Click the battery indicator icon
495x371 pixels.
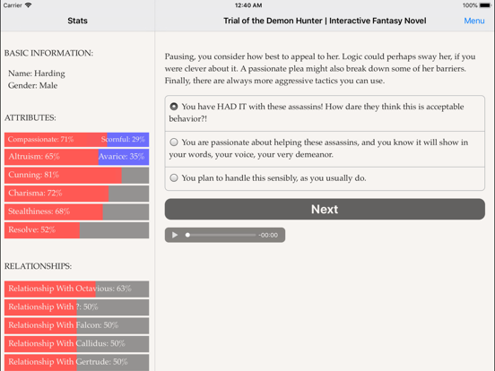484,5
